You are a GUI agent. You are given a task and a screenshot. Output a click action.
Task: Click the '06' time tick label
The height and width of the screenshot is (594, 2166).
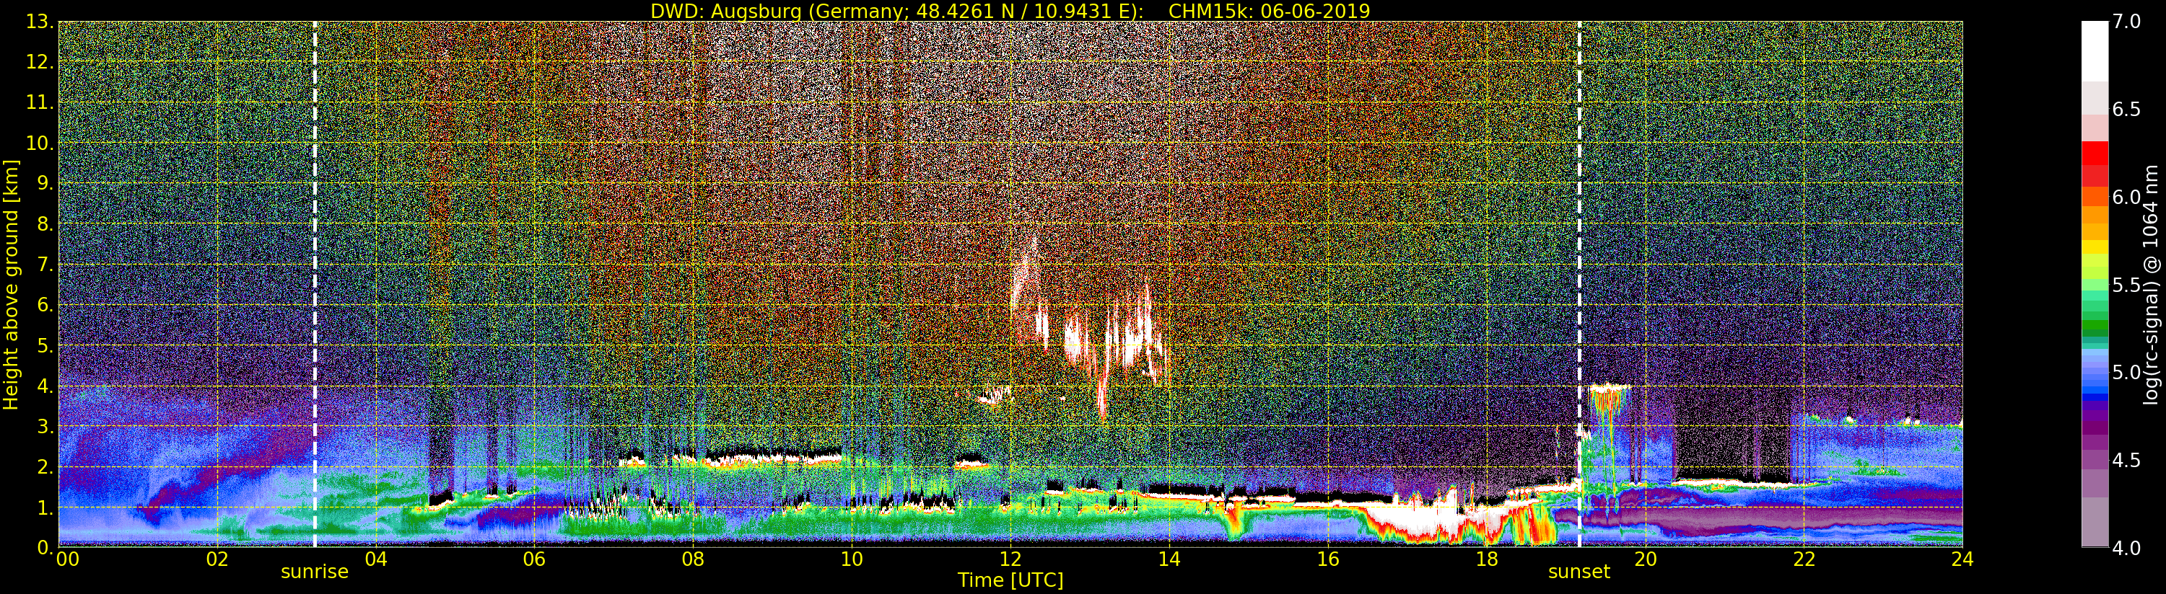pyautogui.click(x=534, y=559)
